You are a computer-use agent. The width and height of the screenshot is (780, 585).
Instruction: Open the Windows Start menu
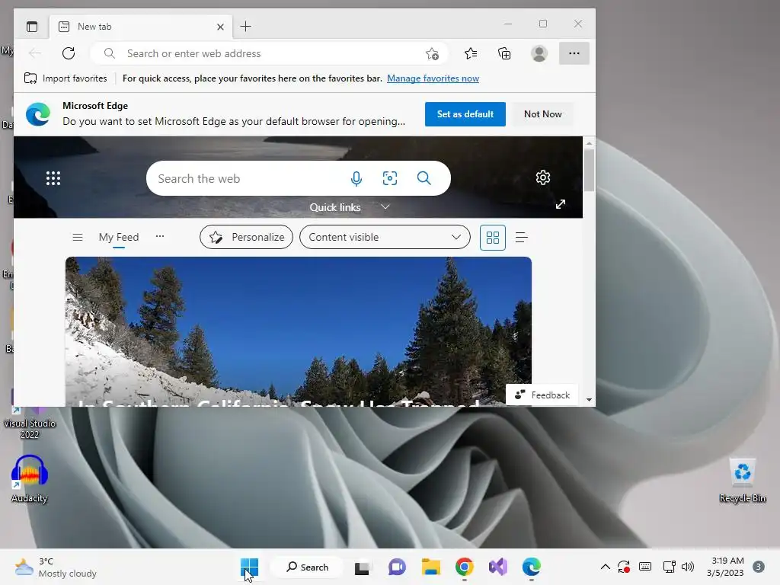coord(249,567)
